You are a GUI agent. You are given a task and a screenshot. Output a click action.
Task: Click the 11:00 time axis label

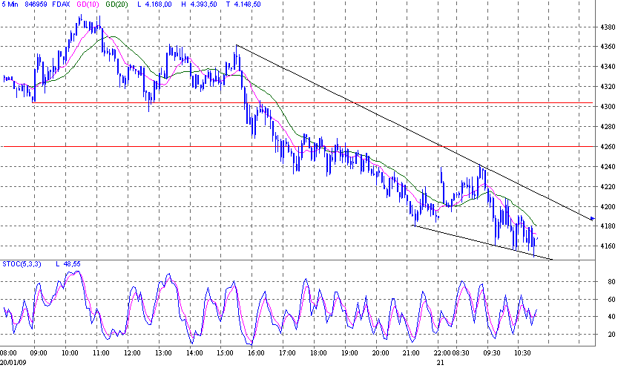coord(101,353)
